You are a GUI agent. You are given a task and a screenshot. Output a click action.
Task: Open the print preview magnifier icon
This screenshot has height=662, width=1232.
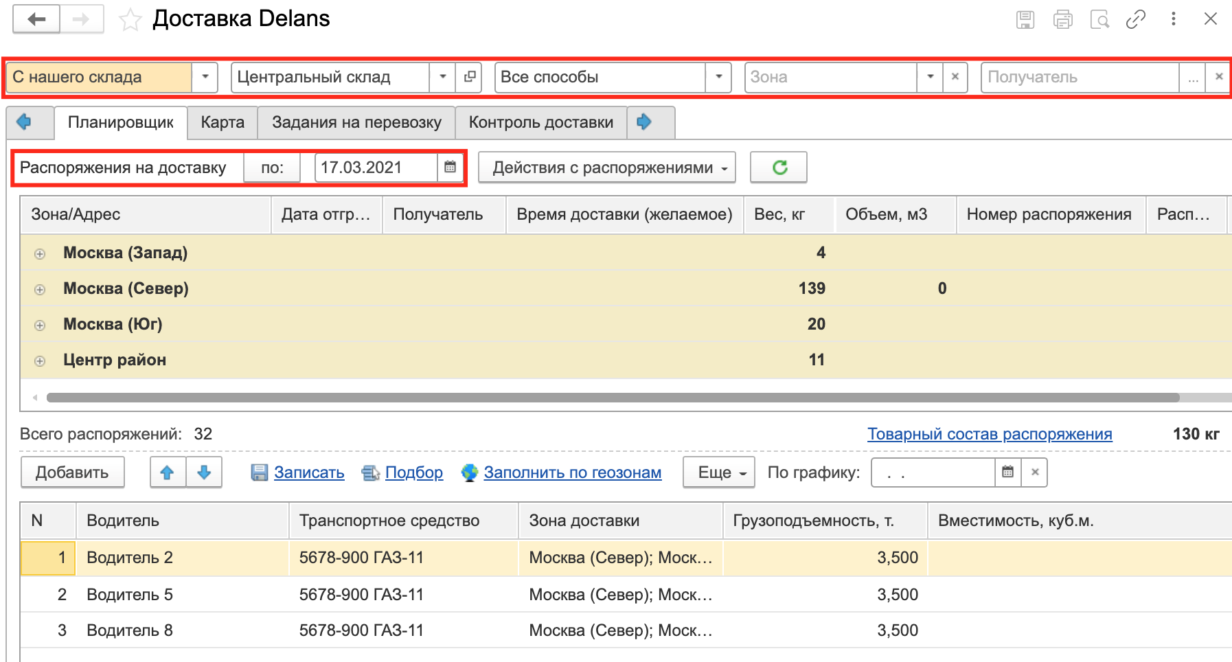[x=1099, y=19]
